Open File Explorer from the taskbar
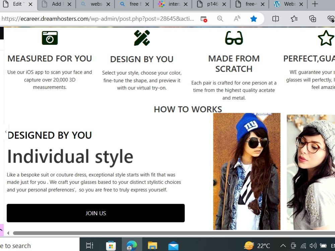Image resolution: width=335 pixels, height=251 pixels. [152, 246]
